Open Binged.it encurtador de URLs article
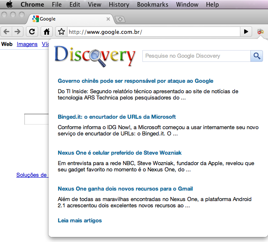The image size is (268, 242). coord(117,117)
